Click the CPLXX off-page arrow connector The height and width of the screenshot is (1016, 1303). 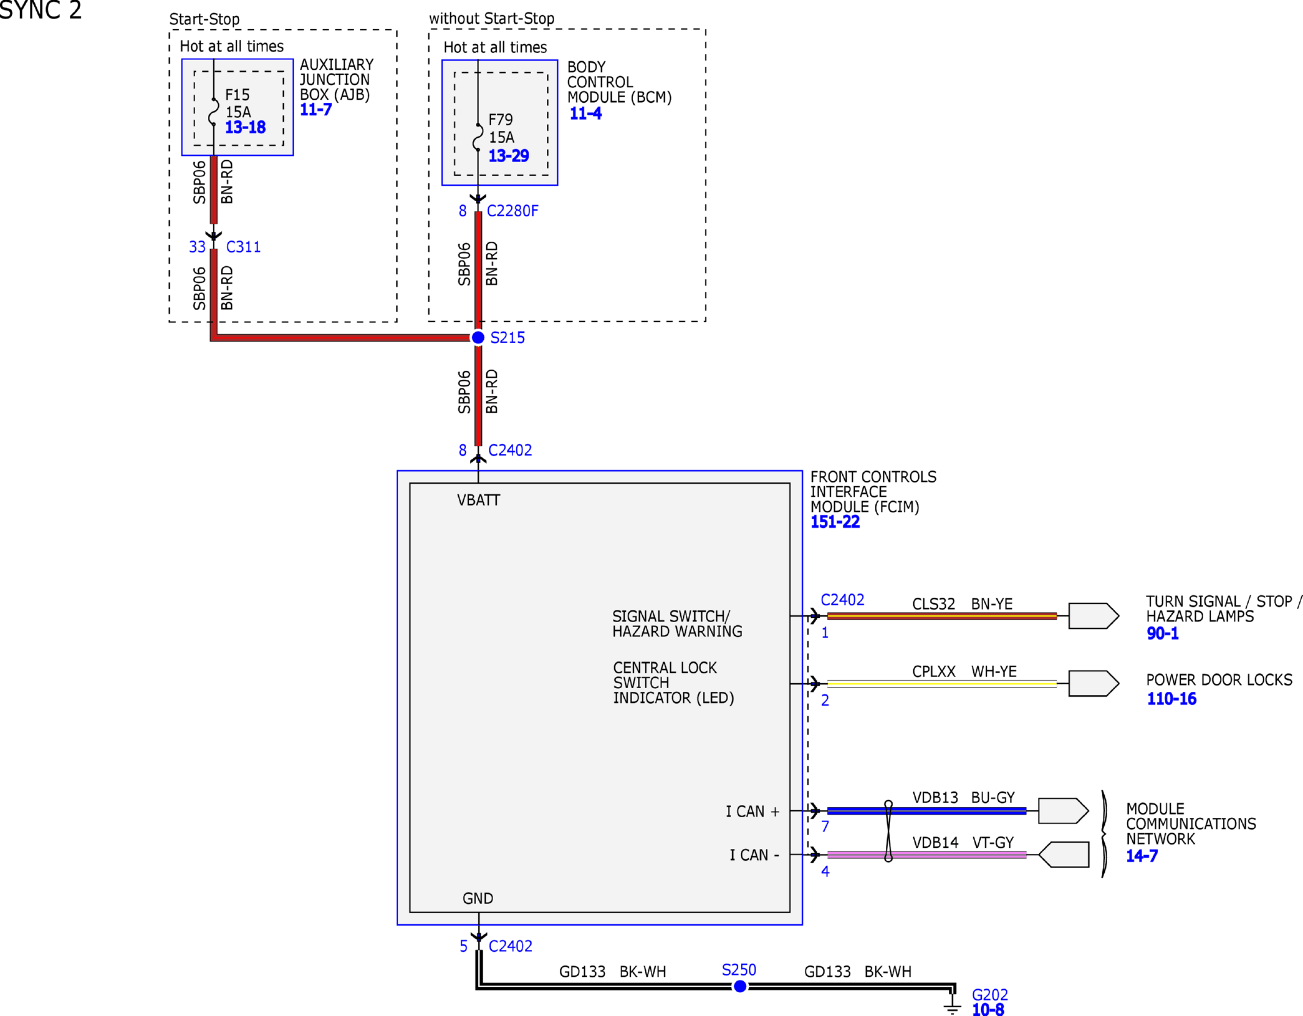[1093, 683]
